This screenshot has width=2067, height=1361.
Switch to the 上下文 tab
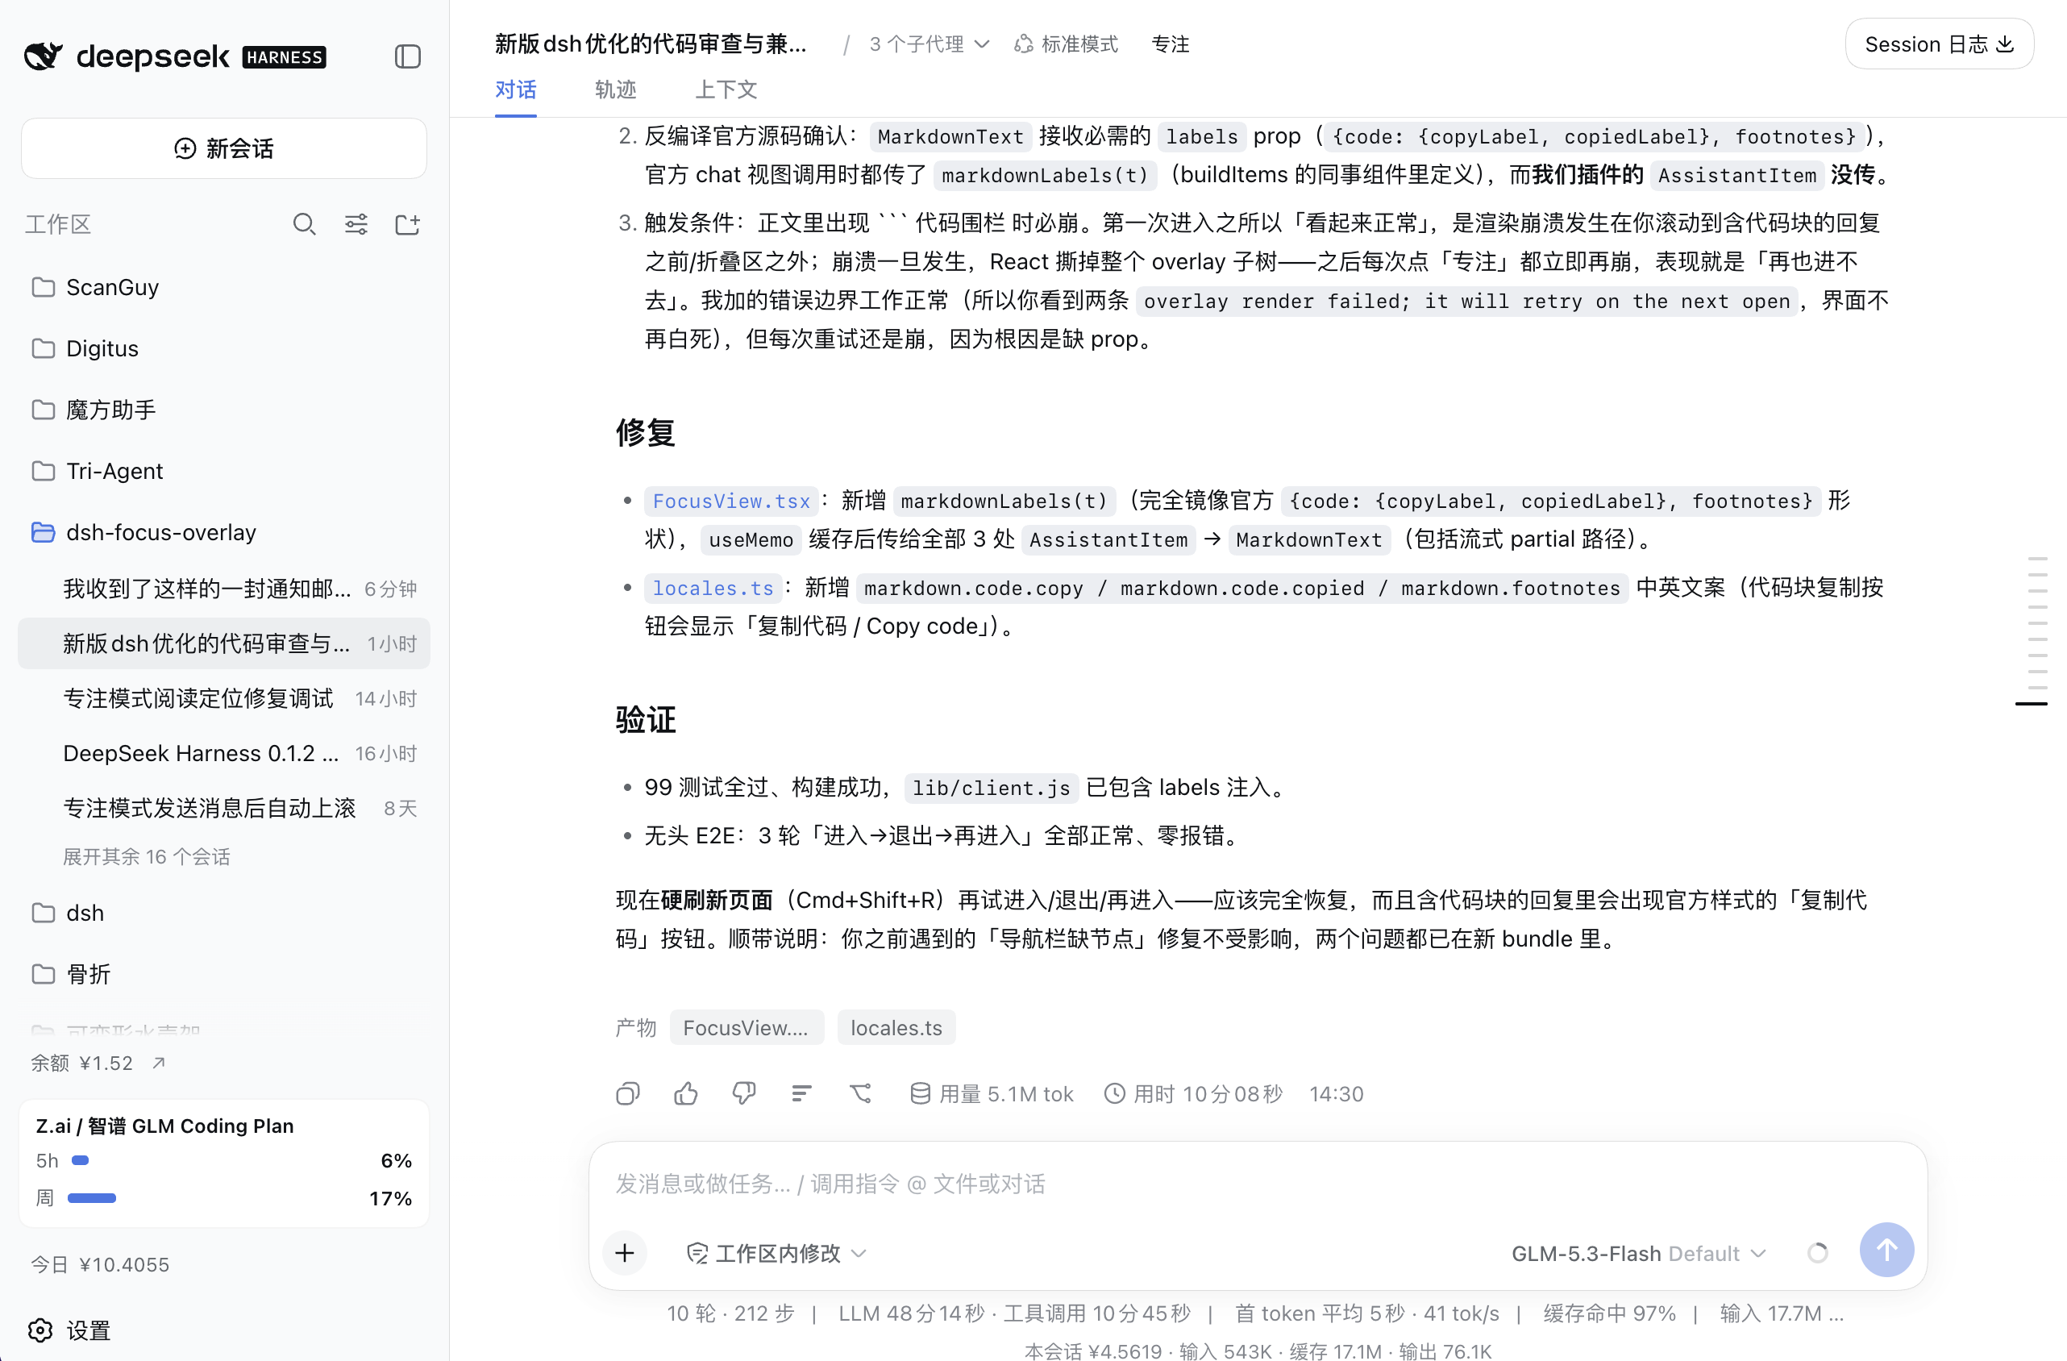[x=726, y=89]
